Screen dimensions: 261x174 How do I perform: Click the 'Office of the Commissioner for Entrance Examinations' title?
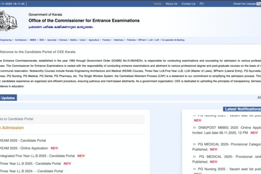[x=84, y=20]
